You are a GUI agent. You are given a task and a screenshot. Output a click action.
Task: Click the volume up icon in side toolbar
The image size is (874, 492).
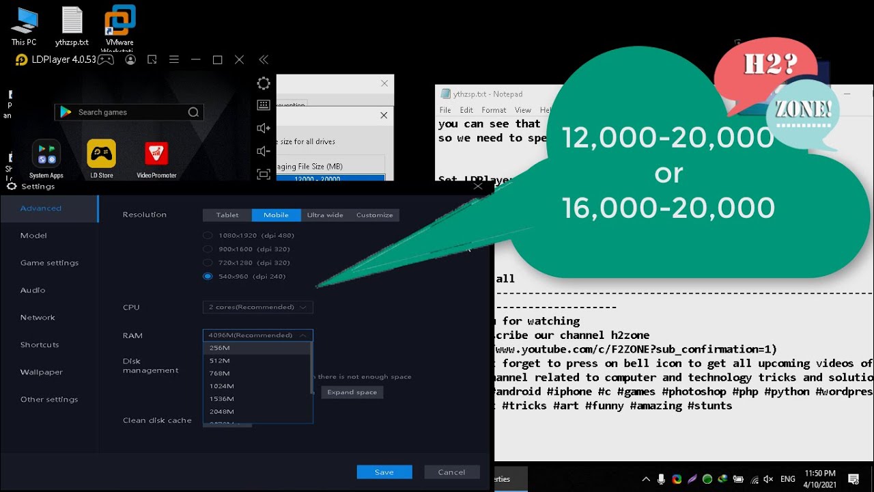tap(264, 128)
